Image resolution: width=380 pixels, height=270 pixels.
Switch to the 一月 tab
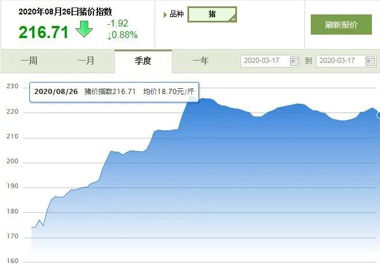point(86,61)
